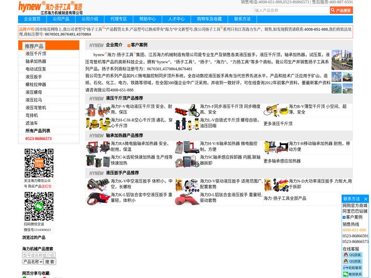Open the 更多轴承感应加热器 link
Viewport: 371px width, 278px height.
[x=282, y=161]
